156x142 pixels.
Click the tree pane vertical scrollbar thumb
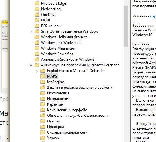point(126,26)
